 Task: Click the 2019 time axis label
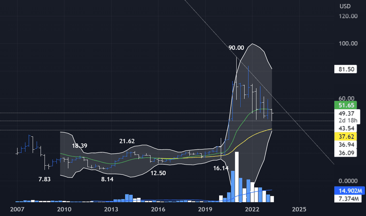tap(205, 209)
